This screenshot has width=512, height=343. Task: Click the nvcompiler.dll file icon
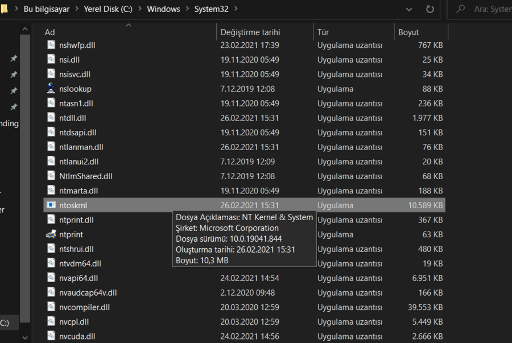tap(52, 307)
